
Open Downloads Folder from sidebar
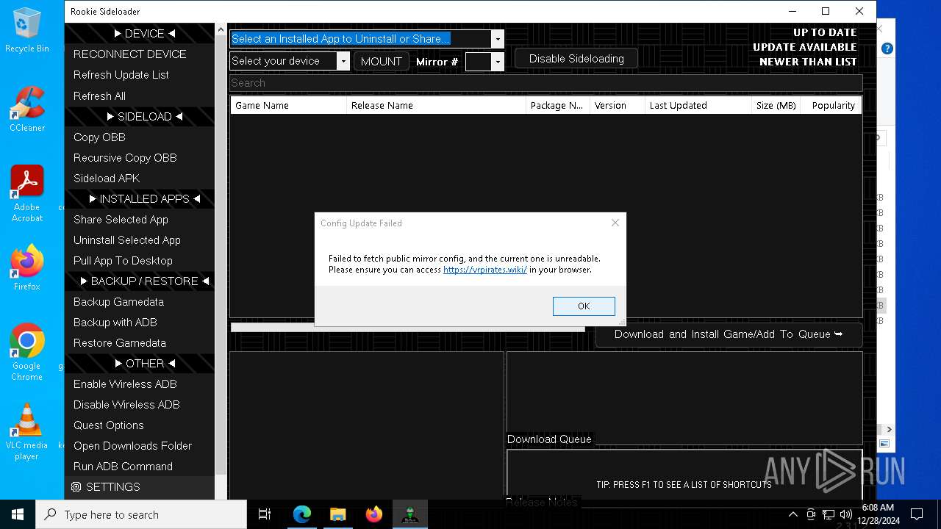140,446
